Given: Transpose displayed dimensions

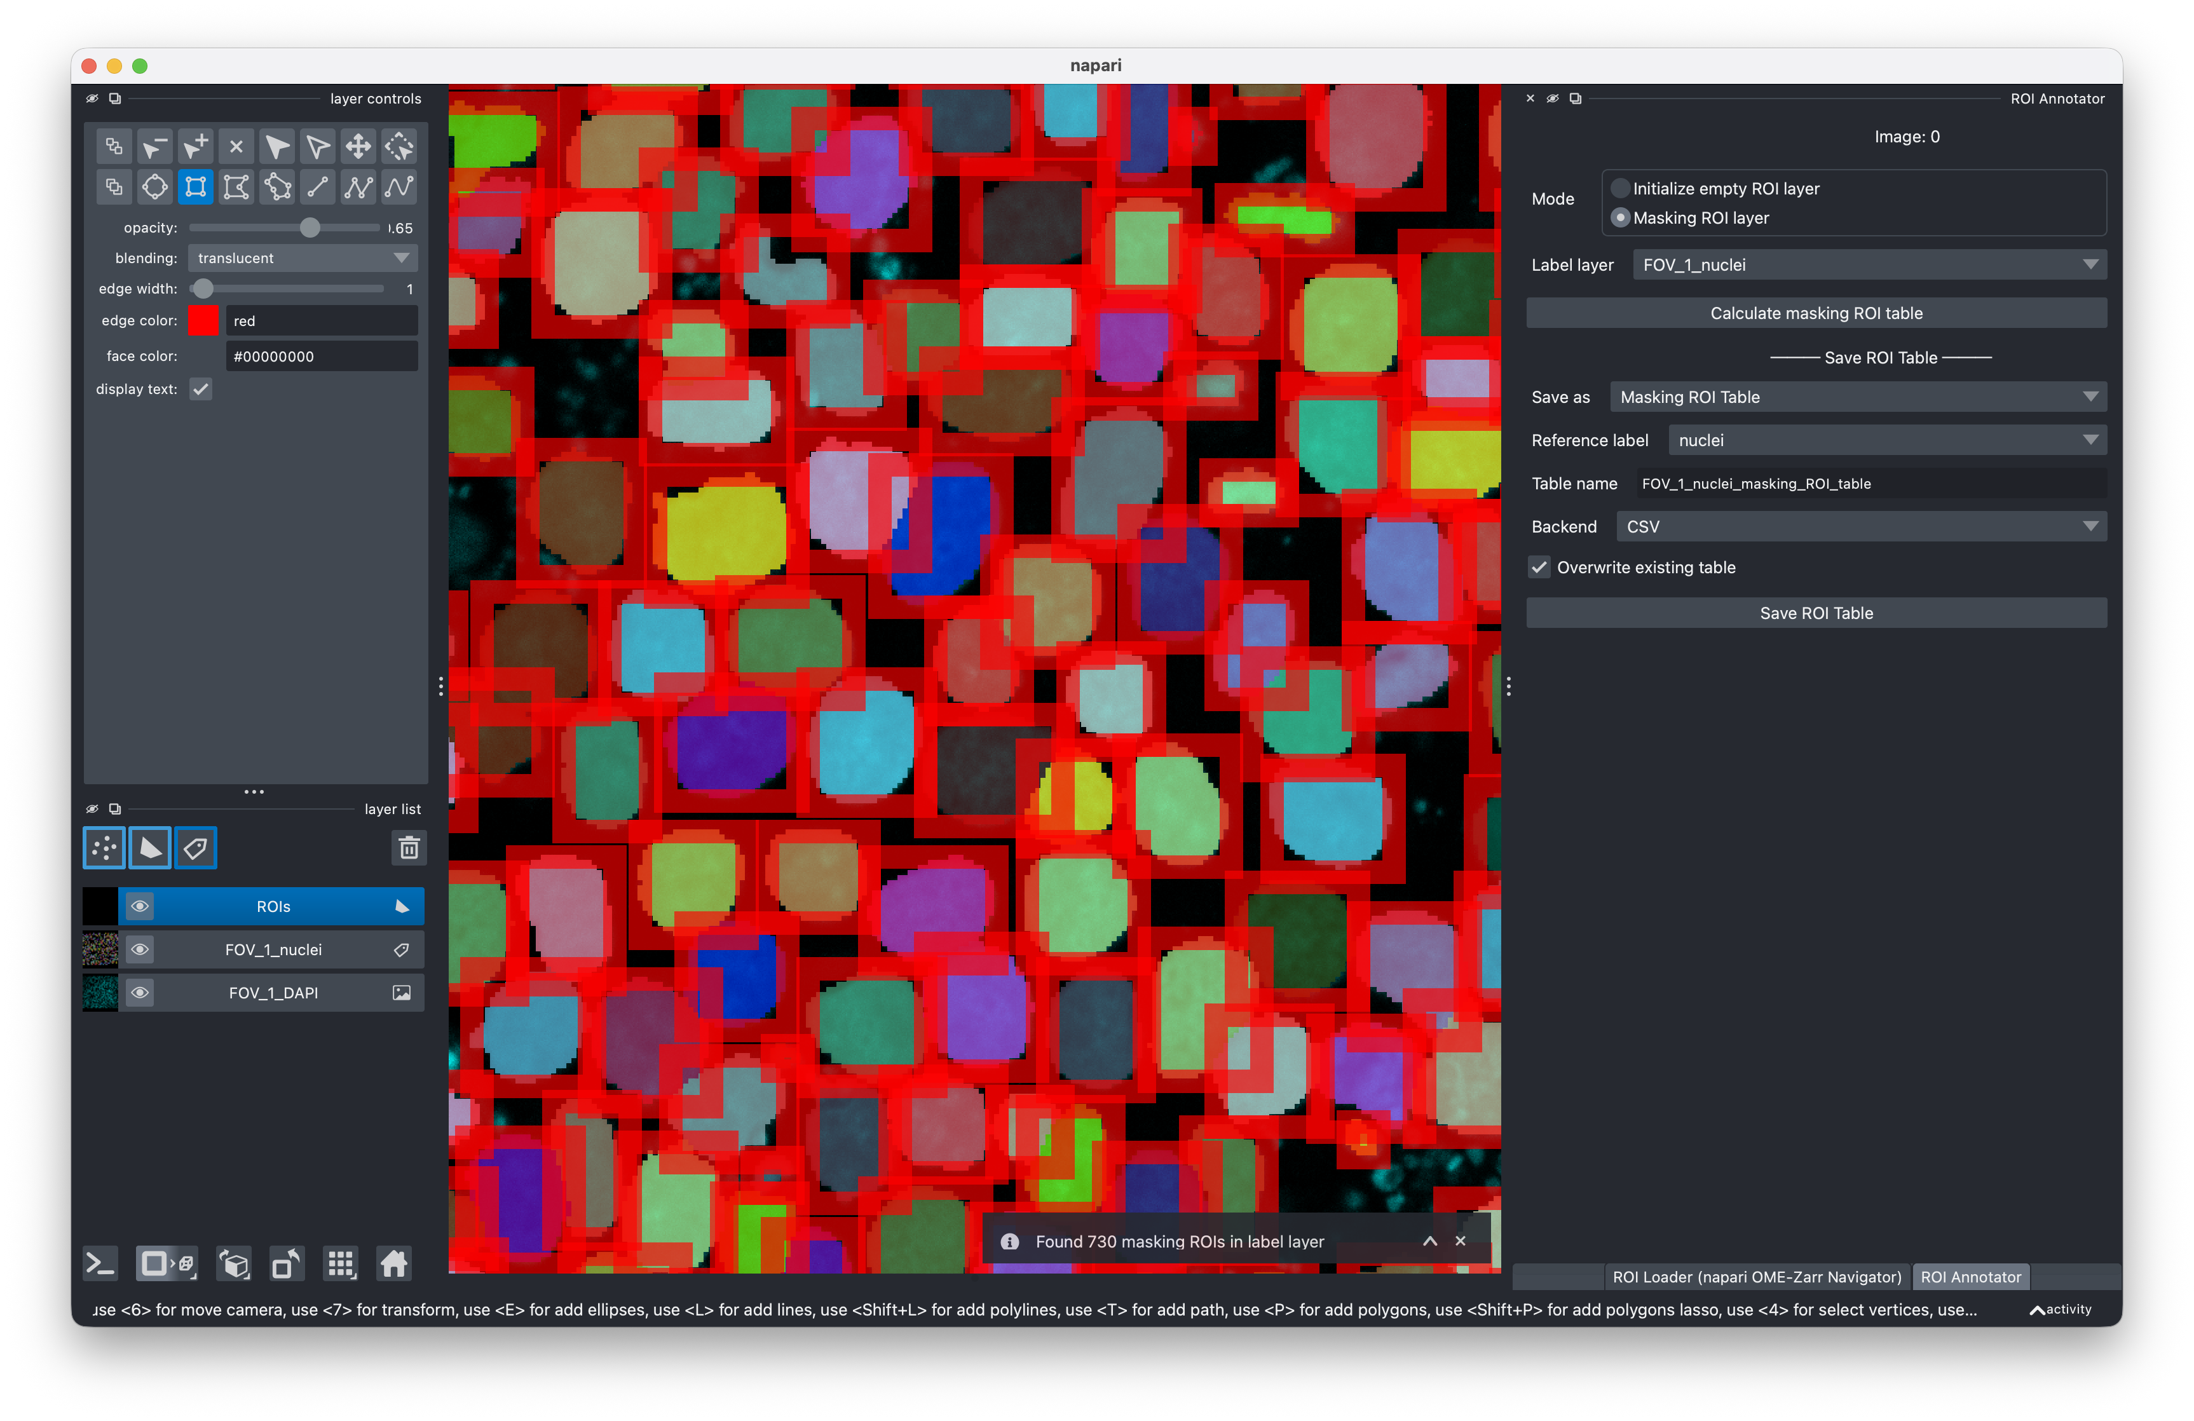Looking at the screenshot, I should pyautogui.click(x=287, y=1263).
